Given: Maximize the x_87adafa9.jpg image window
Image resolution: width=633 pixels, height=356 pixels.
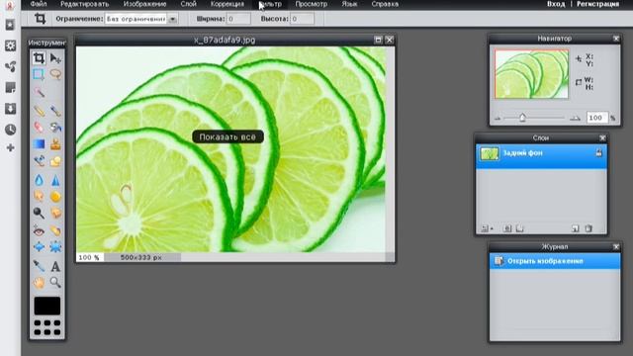Looking at the screenshot, I should 378,40.
